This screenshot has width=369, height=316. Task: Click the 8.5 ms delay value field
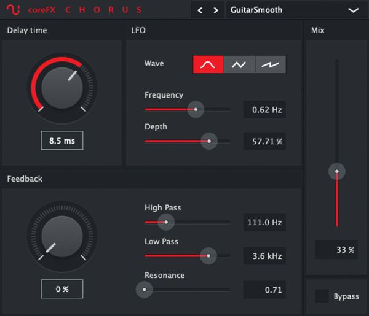click(x=61, y=141)
